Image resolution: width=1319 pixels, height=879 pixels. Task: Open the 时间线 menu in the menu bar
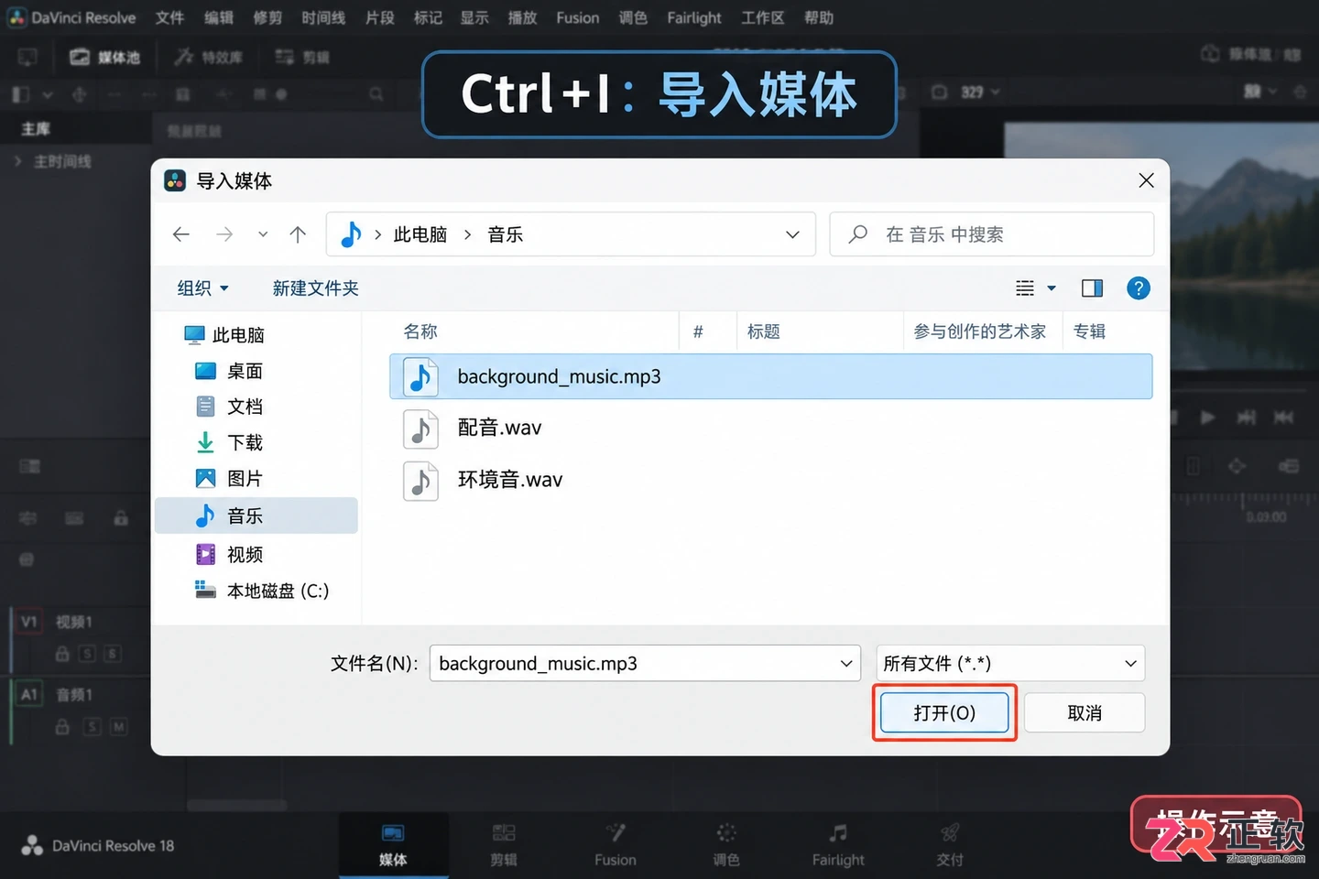click(x=323, y=17)
